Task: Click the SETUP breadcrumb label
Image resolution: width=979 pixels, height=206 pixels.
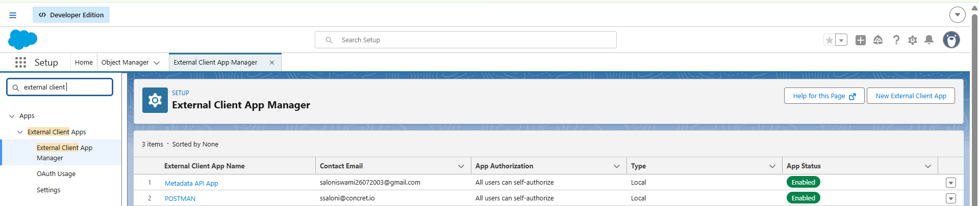Action: (181, 93)
